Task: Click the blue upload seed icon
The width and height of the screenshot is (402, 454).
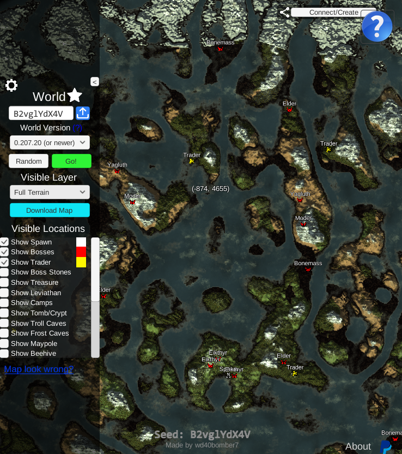Action: [x=83, y=113]
